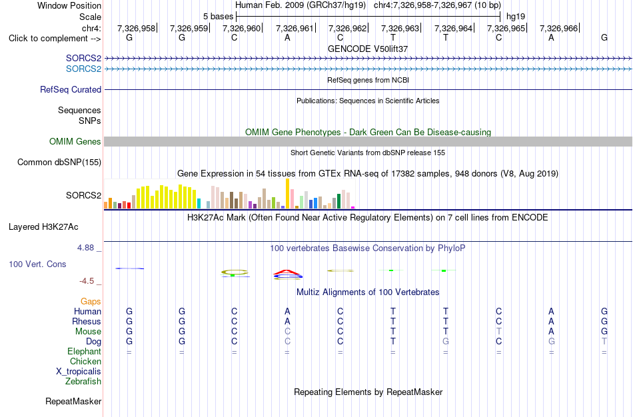Click the RefSeq Curated intron line
This screenshot has height=417, width=633.
click(368, 90)
